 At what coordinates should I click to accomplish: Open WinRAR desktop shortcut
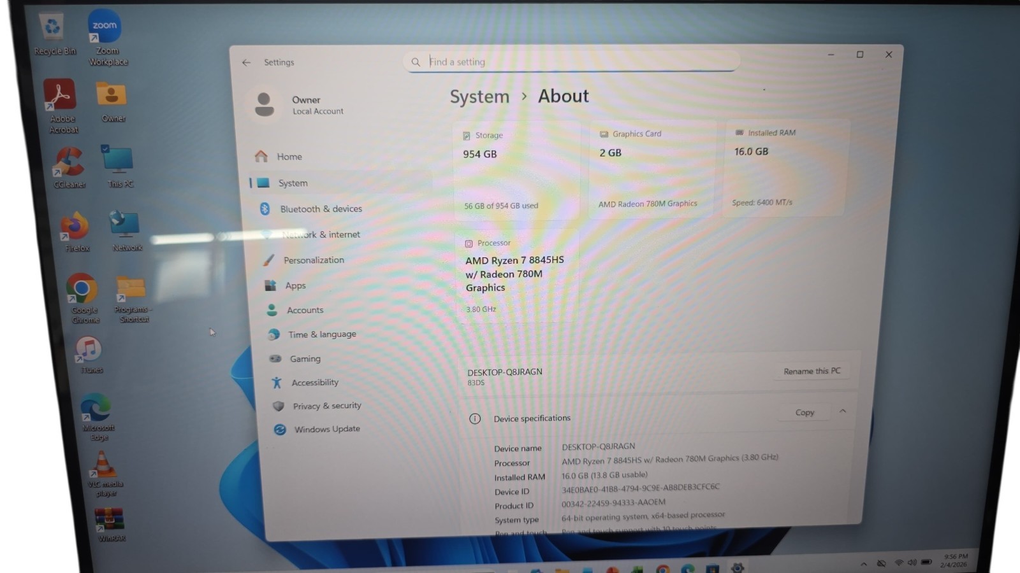point(111,525)
